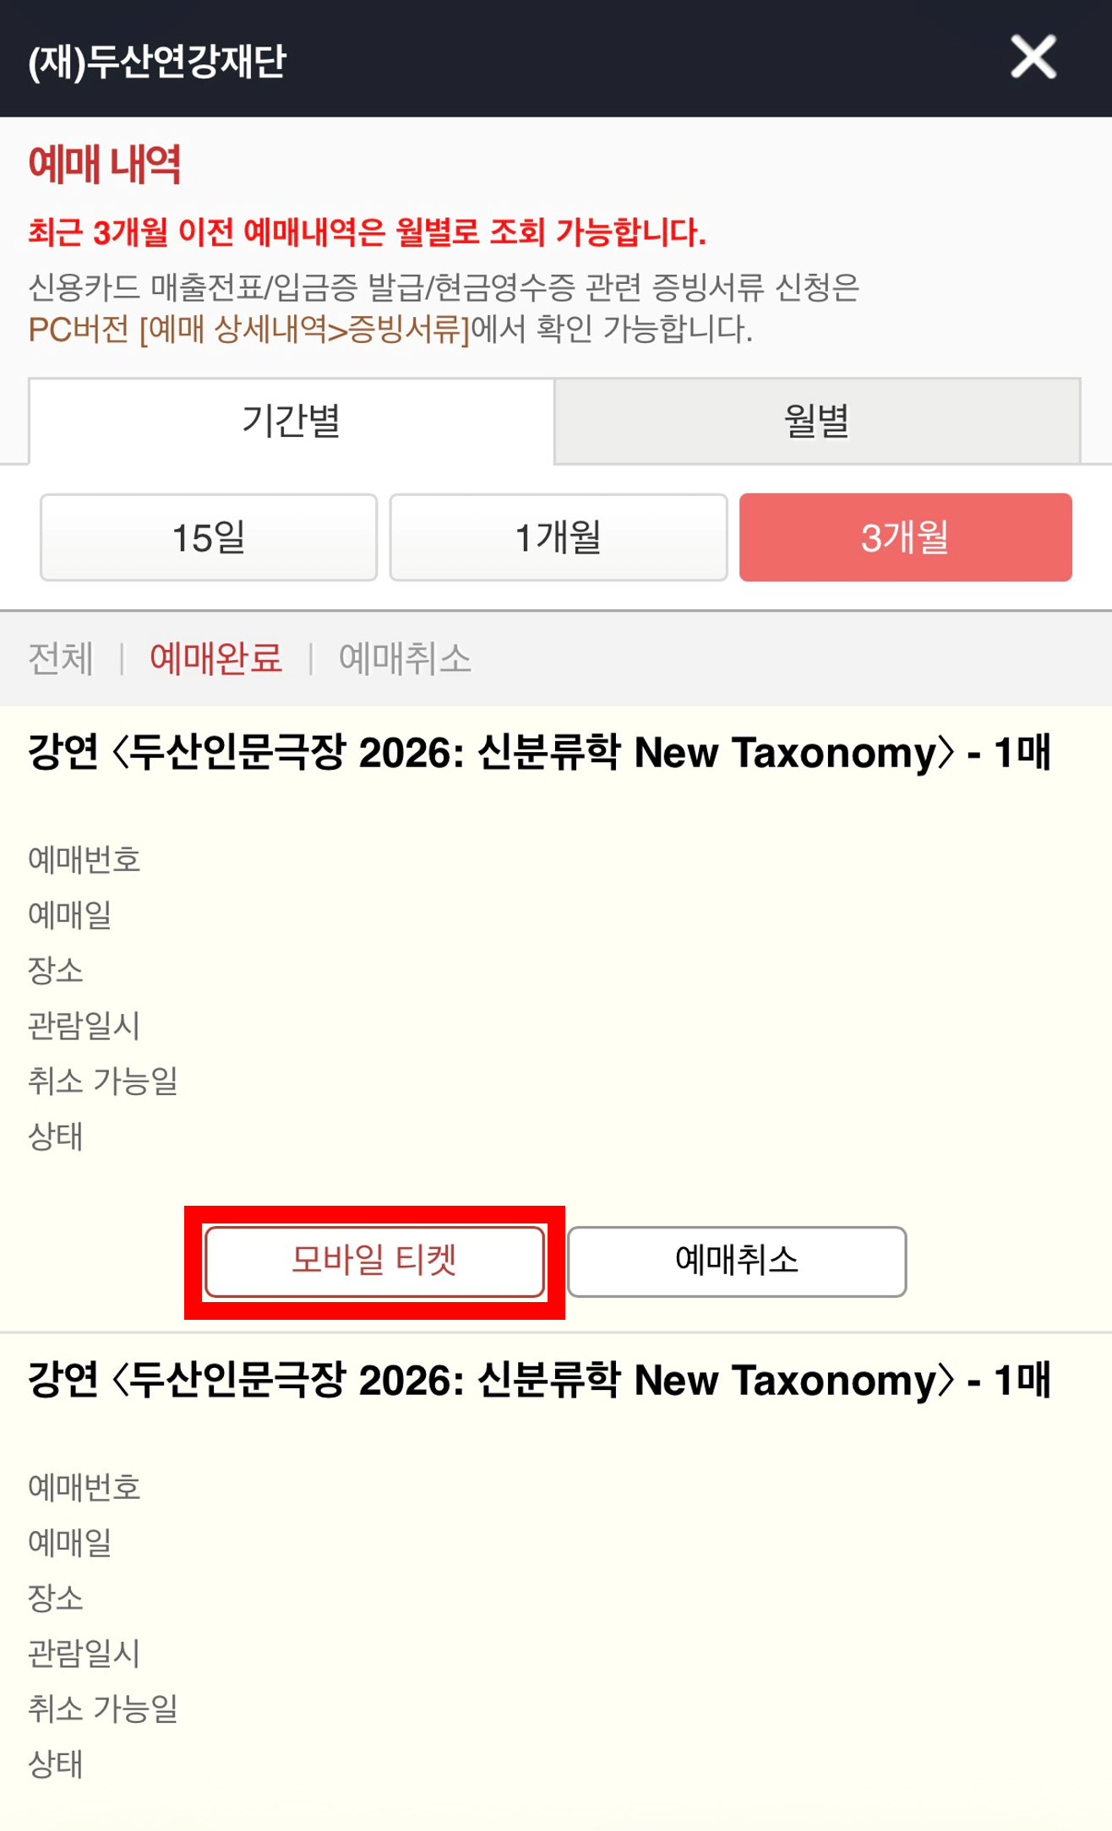The height and width of the screenshot is (1831, 1112).
Task: Tap the PC버전 예매 상세내역>증빙서류 text
Action: click(248, 329)
